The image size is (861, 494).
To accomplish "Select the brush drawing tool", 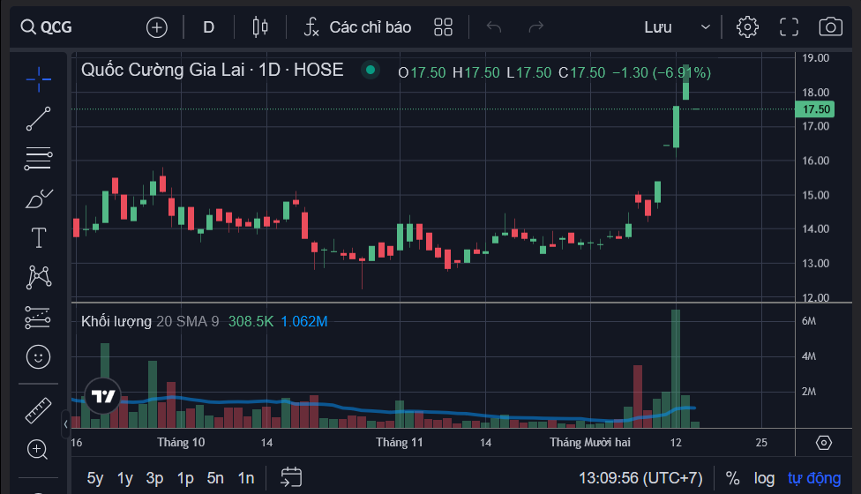I will [x=38, y=198].
